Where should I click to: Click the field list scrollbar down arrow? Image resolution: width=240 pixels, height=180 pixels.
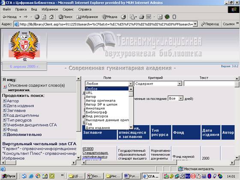tap(131, 127)
